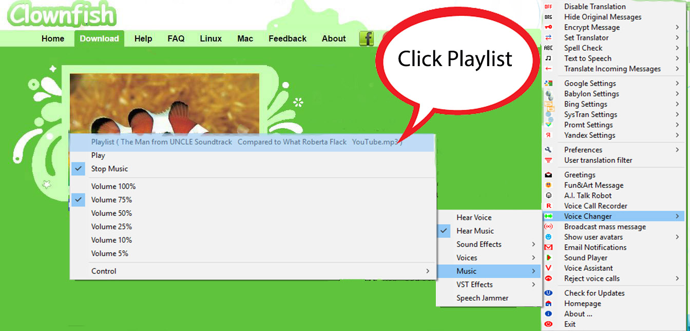The image size is (690, 331).
Task: Click the A.I. Talk Robot icon
Action: [548, 195]
